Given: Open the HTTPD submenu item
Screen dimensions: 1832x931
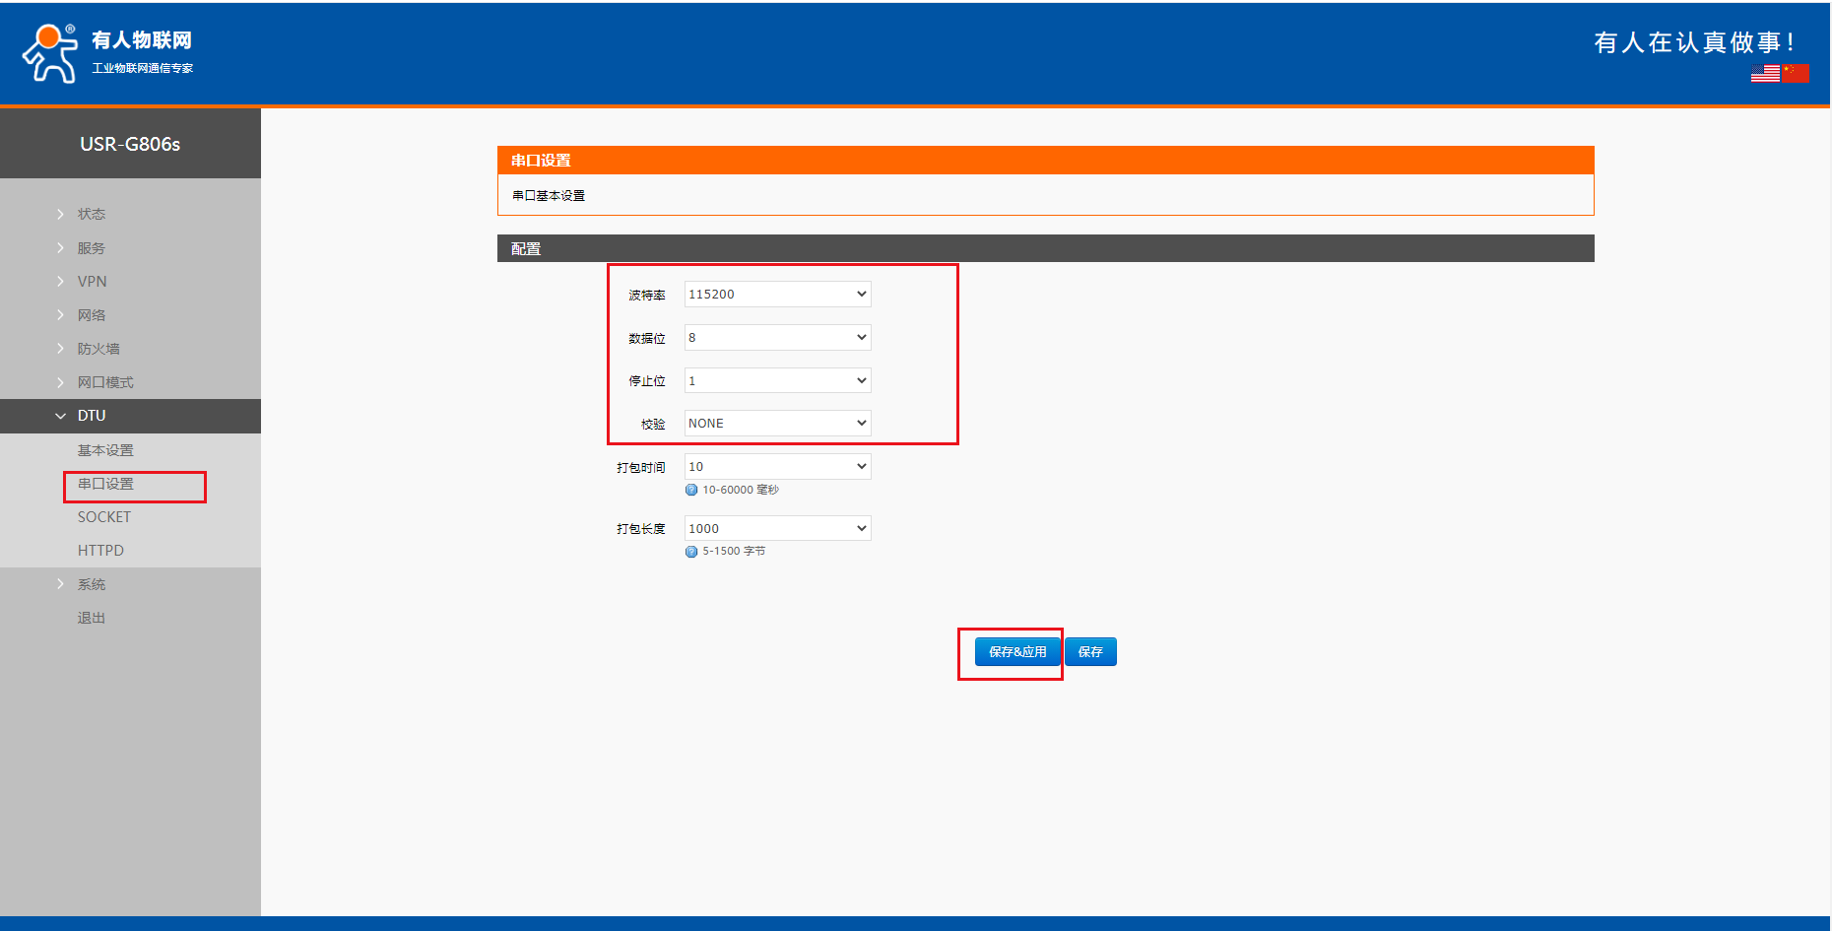Looking at the screenshot, I should pos(100,551).
